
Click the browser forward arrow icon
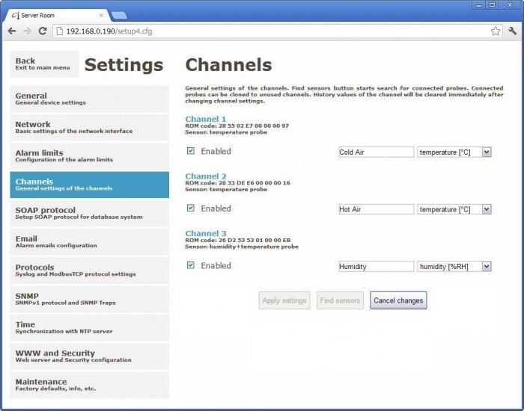tap(27, 31)
